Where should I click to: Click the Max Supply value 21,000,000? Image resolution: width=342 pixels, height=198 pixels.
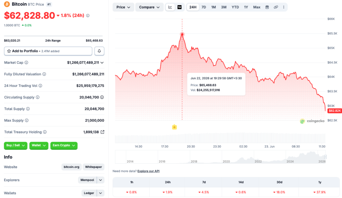(95, 120)
